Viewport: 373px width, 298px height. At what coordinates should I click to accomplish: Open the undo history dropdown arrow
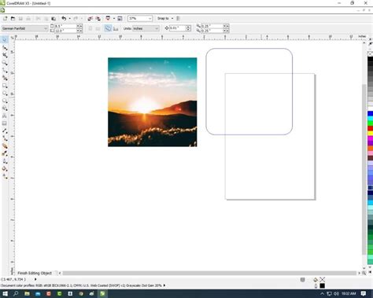(x=69, y=18)
